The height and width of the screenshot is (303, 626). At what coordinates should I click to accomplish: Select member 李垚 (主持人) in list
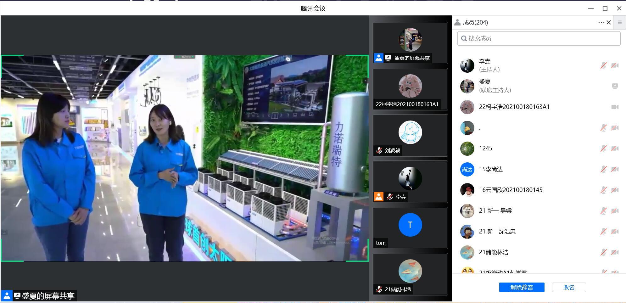539,65
